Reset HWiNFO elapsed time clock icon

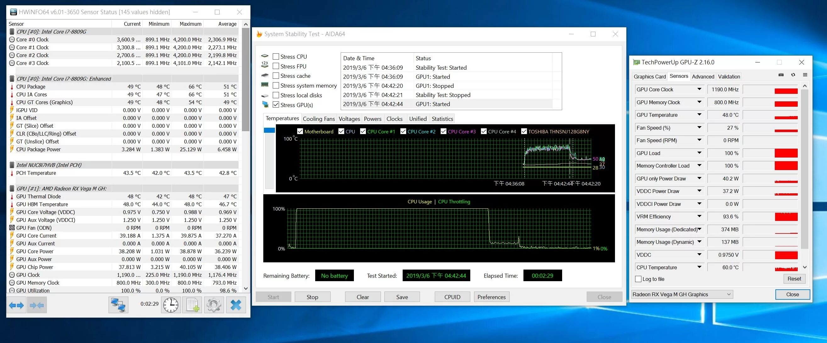pos(171,305)
